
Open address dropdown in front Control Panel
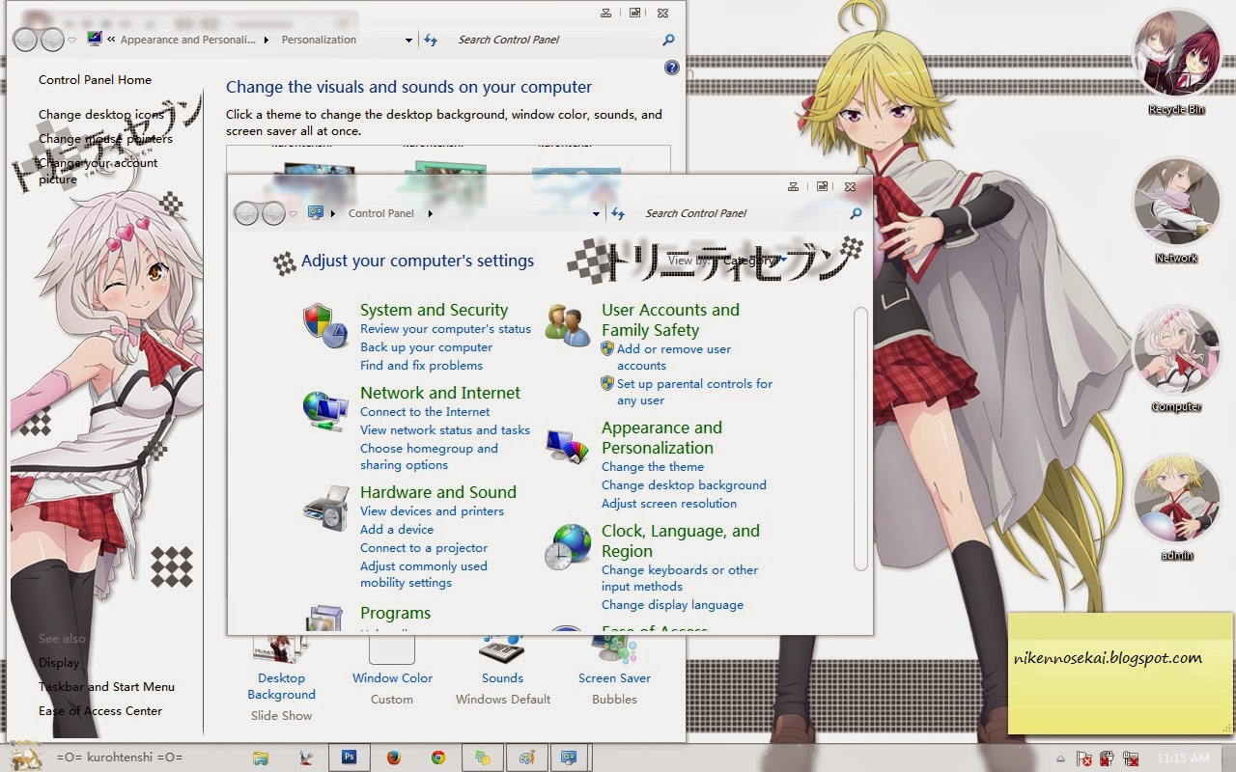(598, 213)
